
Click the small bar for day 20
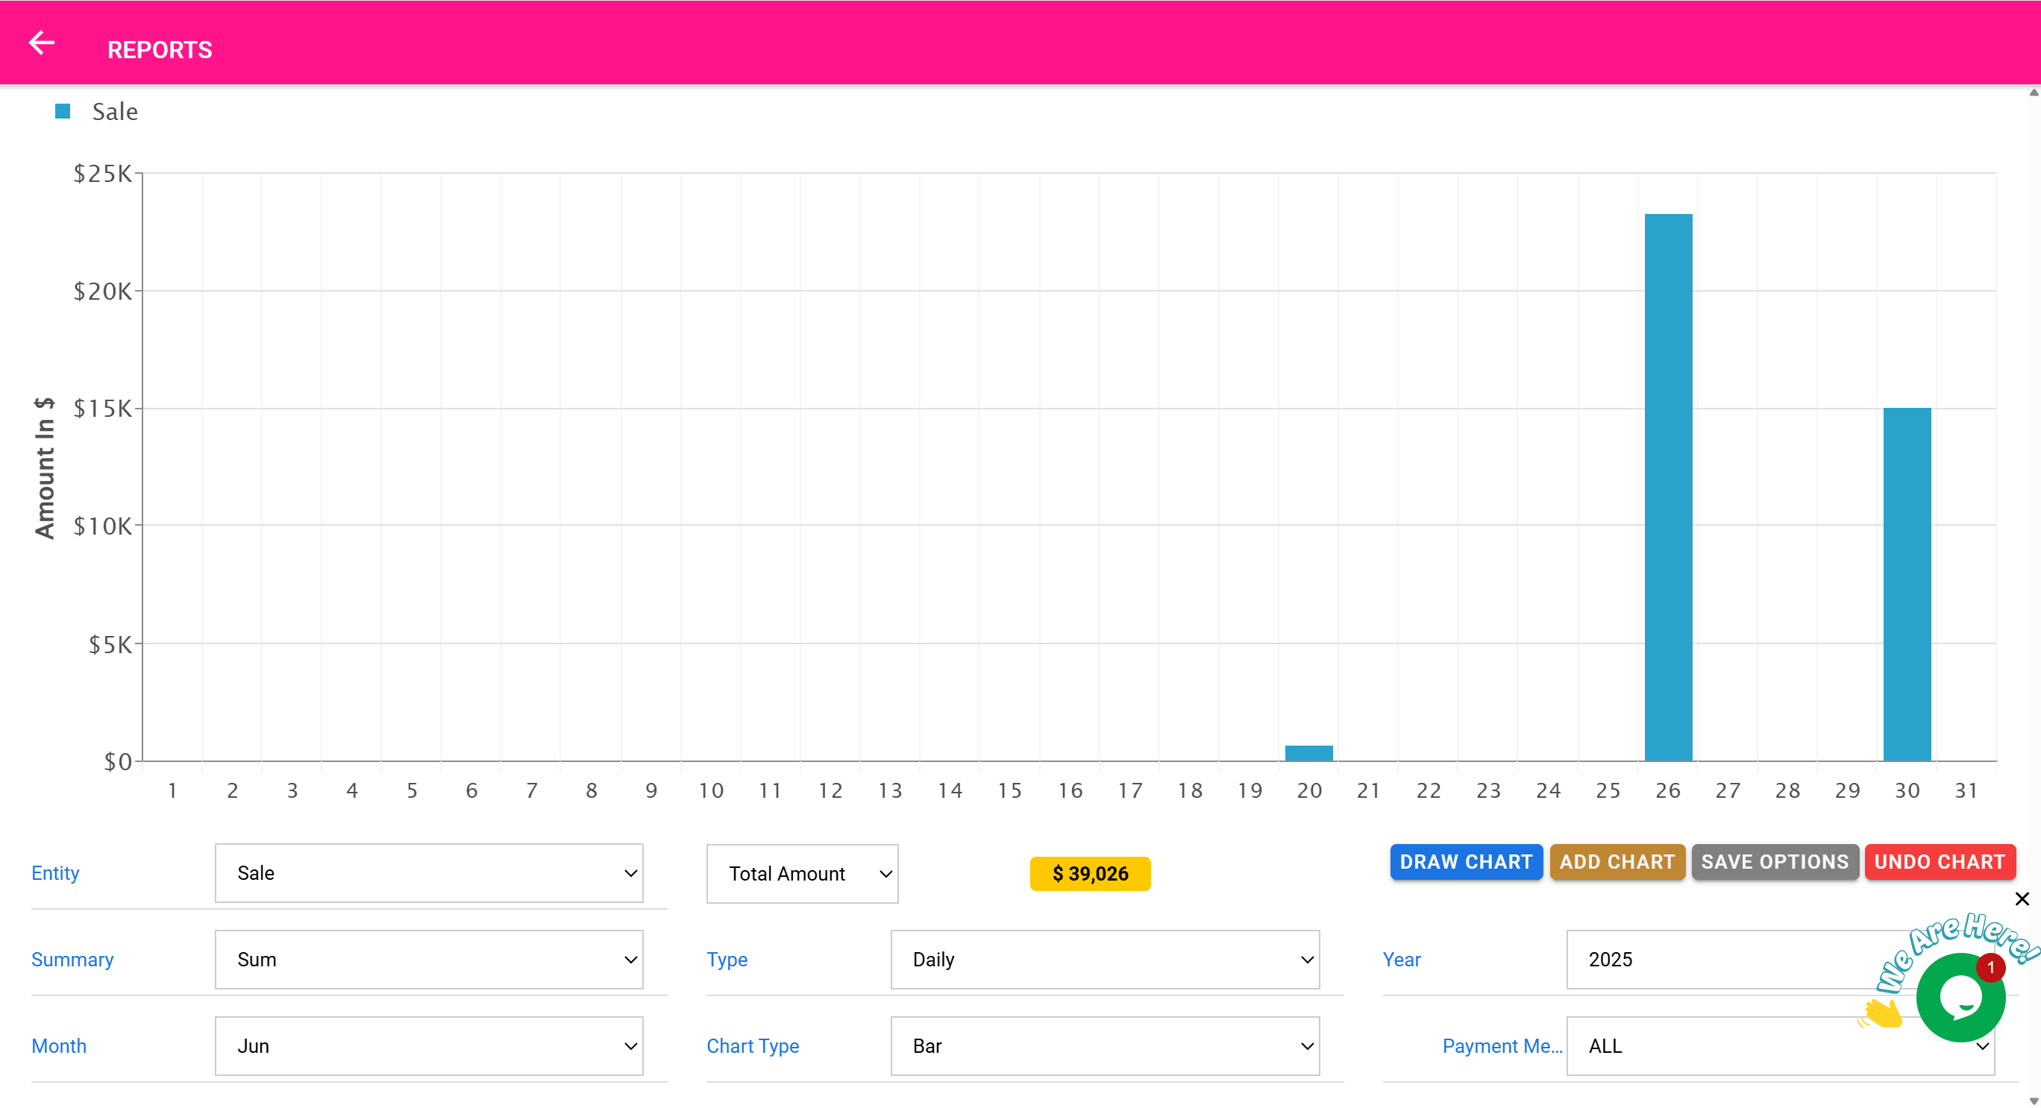click(x=1309, y=753)
